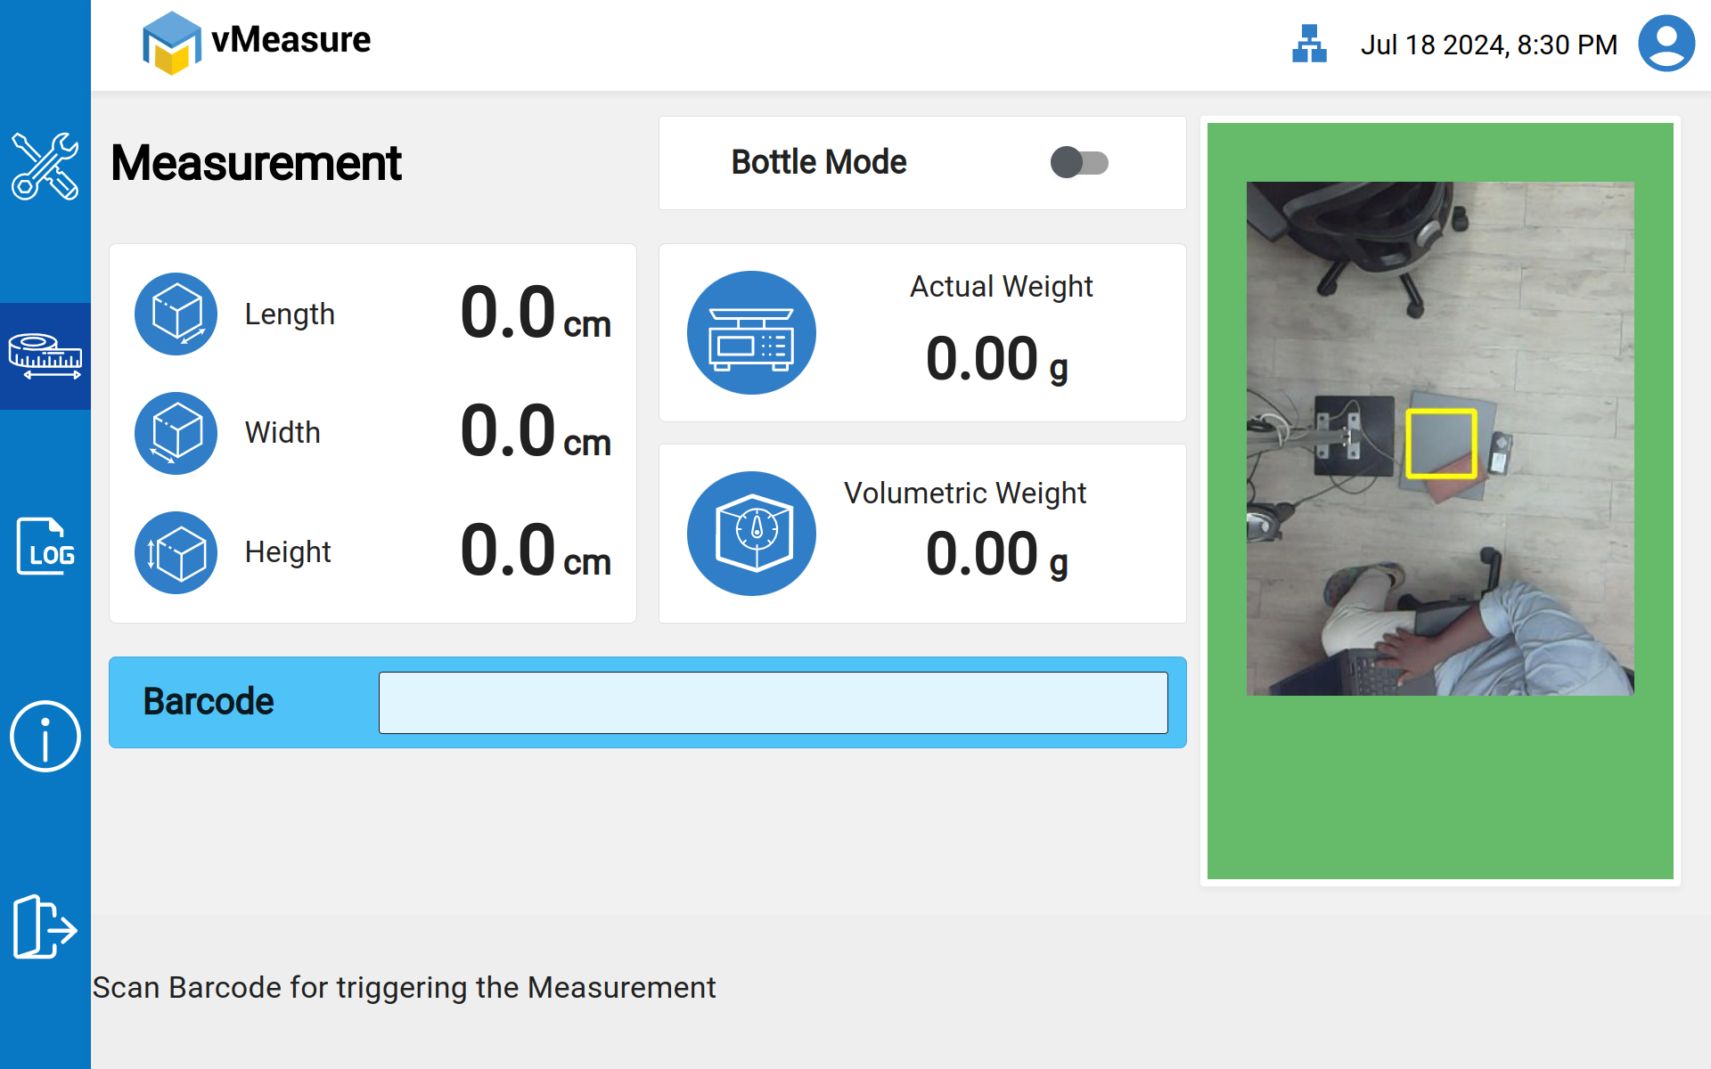Click the yellow detection box in preview

pyautogui.click(x=1441, y=444)
